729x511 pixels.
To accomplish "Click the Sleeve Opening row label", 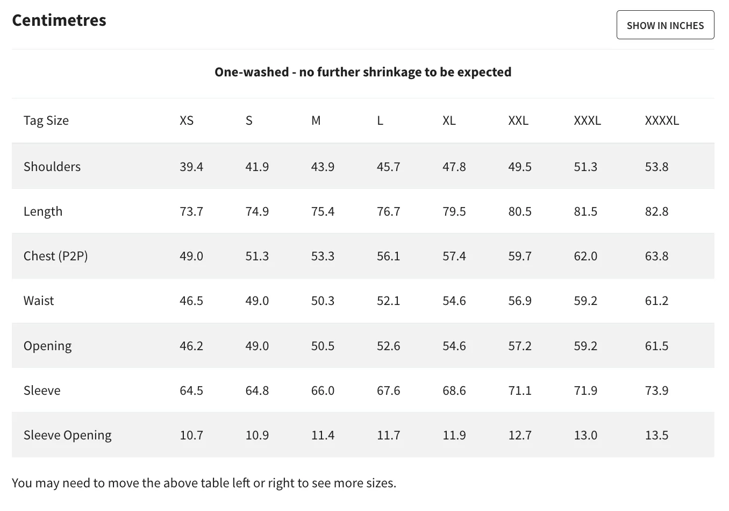I will tap(68, 435).
